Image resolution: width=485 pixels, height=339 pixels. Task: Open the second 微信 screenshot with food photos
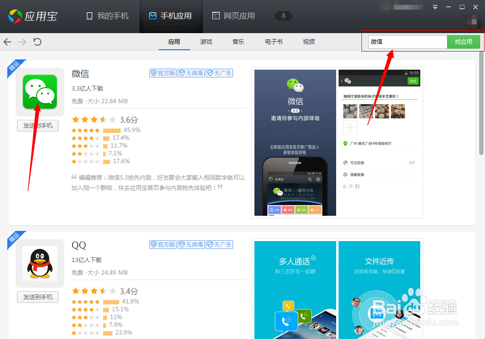pyautogui.click(x=379, y=142)
